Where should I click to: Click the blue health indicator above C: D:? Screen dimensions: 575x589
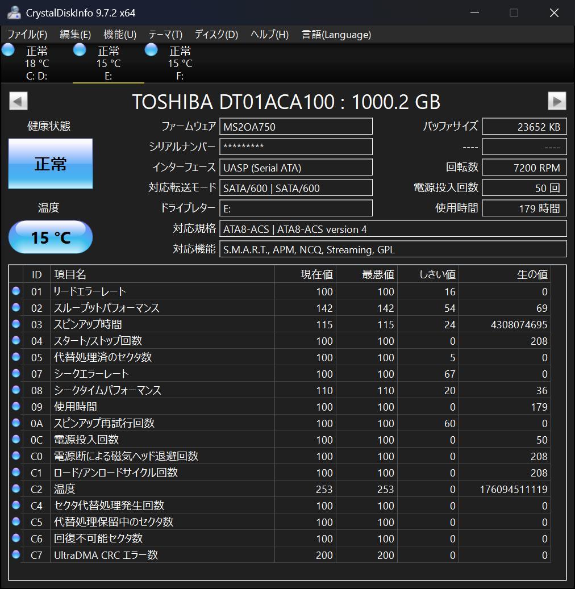[x=8, y=50]
